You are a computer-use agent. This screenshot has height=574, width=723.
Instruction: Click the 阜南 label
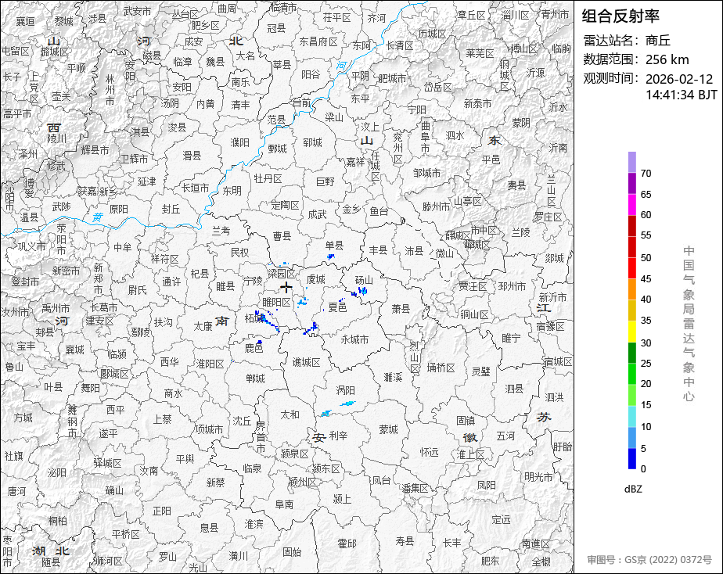click(284, 504)
